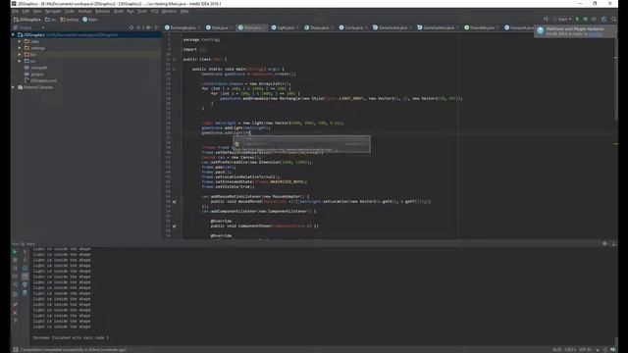Click the run gutter icon beside main method
Image resolution: width=628 pixels, height=353 pixels.
pos(174,69)
